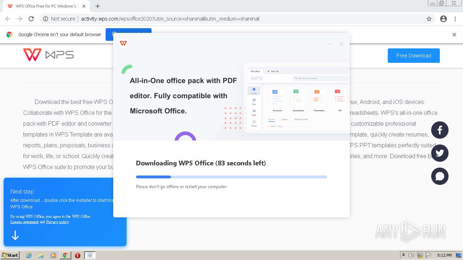Open the Action Center flag icon

tap(429, 255)
